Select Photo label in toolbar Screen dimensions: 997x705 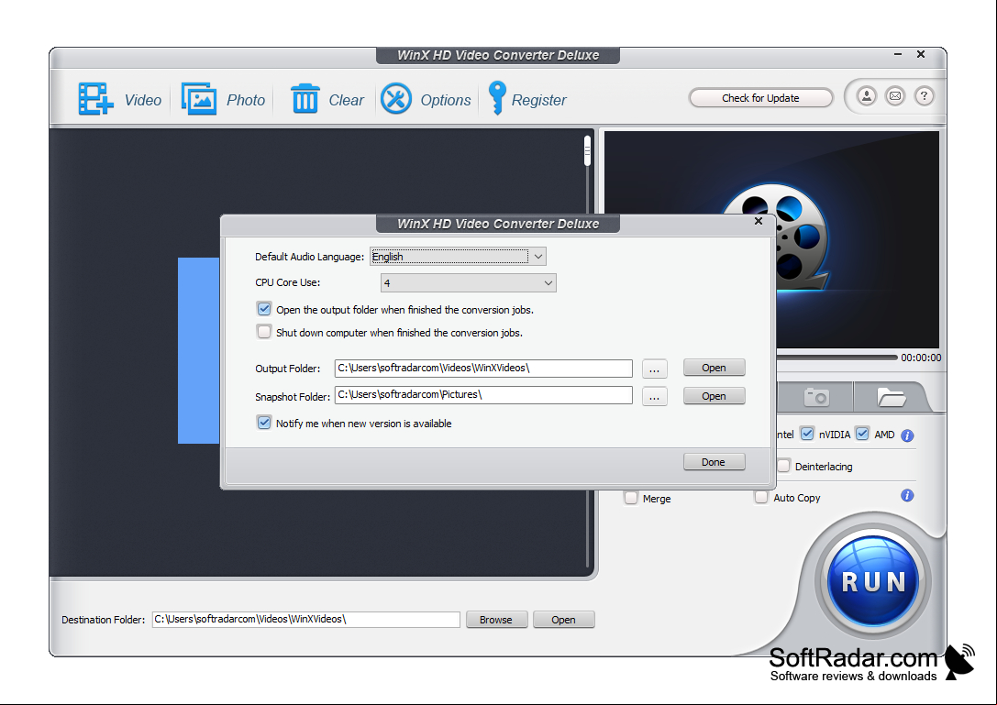click(x=246, y=100)
